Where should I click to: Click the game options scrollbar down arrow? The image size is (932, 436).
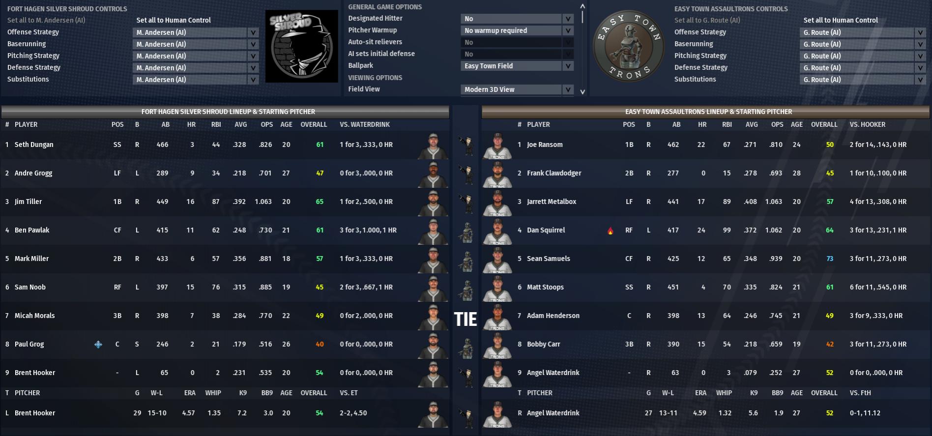point(582,91)
